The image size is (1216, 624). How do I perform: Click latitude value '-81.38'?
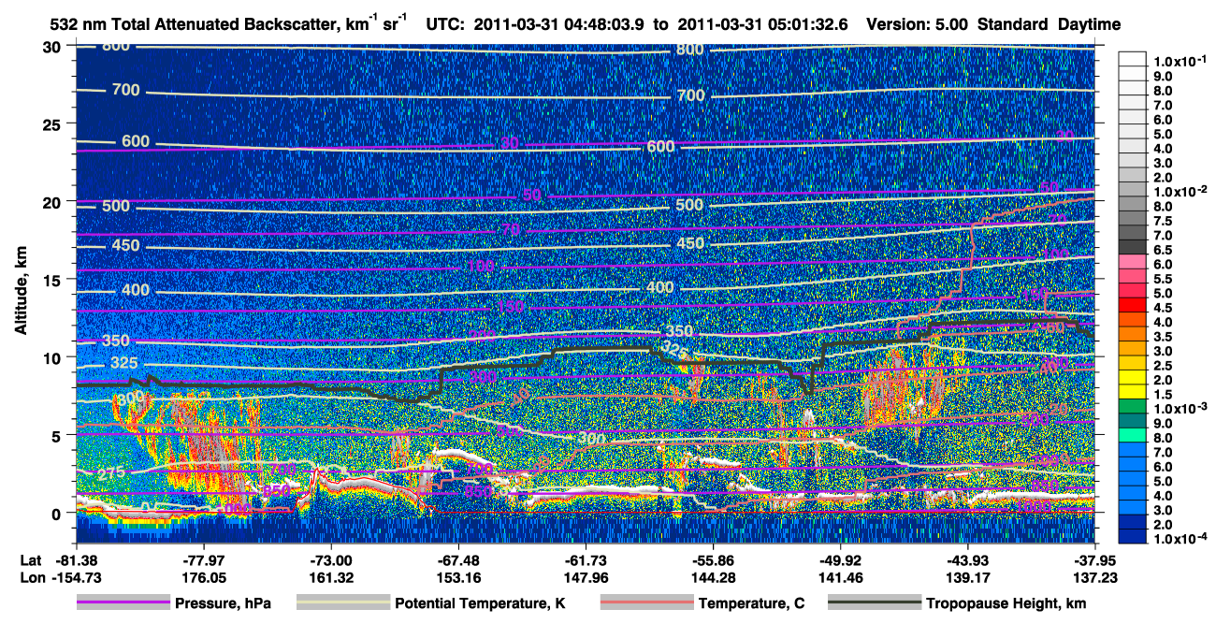click(x=76, y=560)
